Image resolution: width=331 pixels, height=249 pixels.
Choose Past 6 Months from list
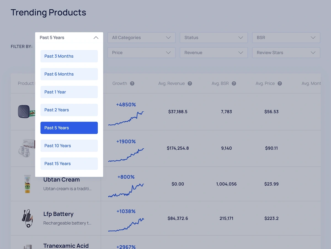(x=69, y=74)
